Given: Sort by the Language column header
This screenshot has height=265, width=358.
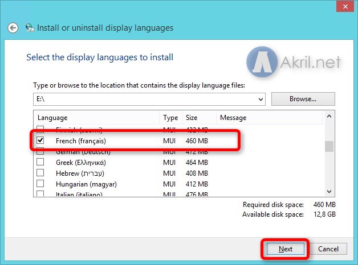Looking at the screenshot, I should pos(96,118).
